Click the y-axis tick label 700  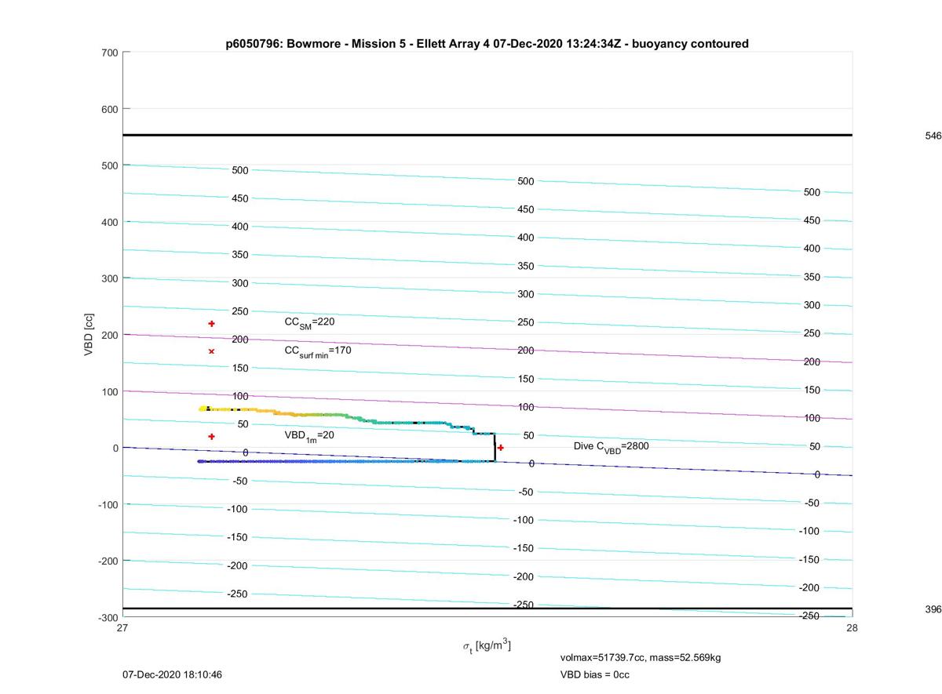[110, 53]
